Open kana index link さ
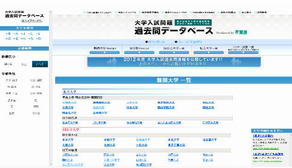Viewport: 292px width, 168px height. click(x=23, y=34)
